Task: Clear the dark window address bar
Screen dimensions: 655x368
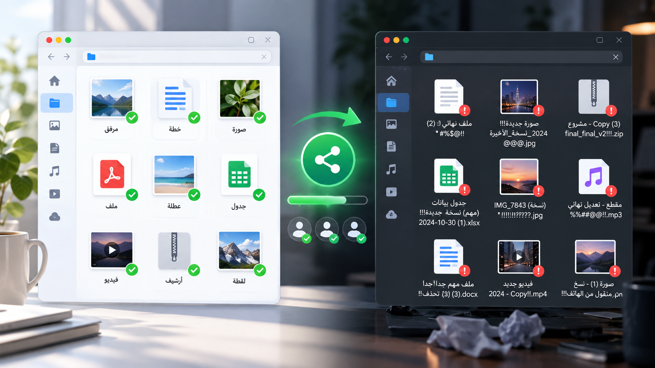Action: 616,57
